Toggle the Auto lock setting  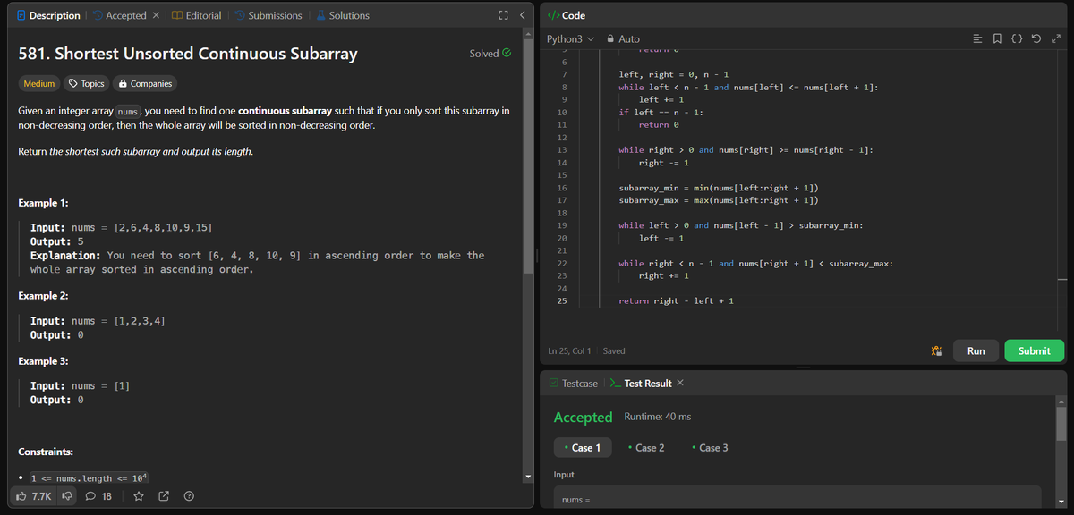pyautogui.click(x=623, y=39)
